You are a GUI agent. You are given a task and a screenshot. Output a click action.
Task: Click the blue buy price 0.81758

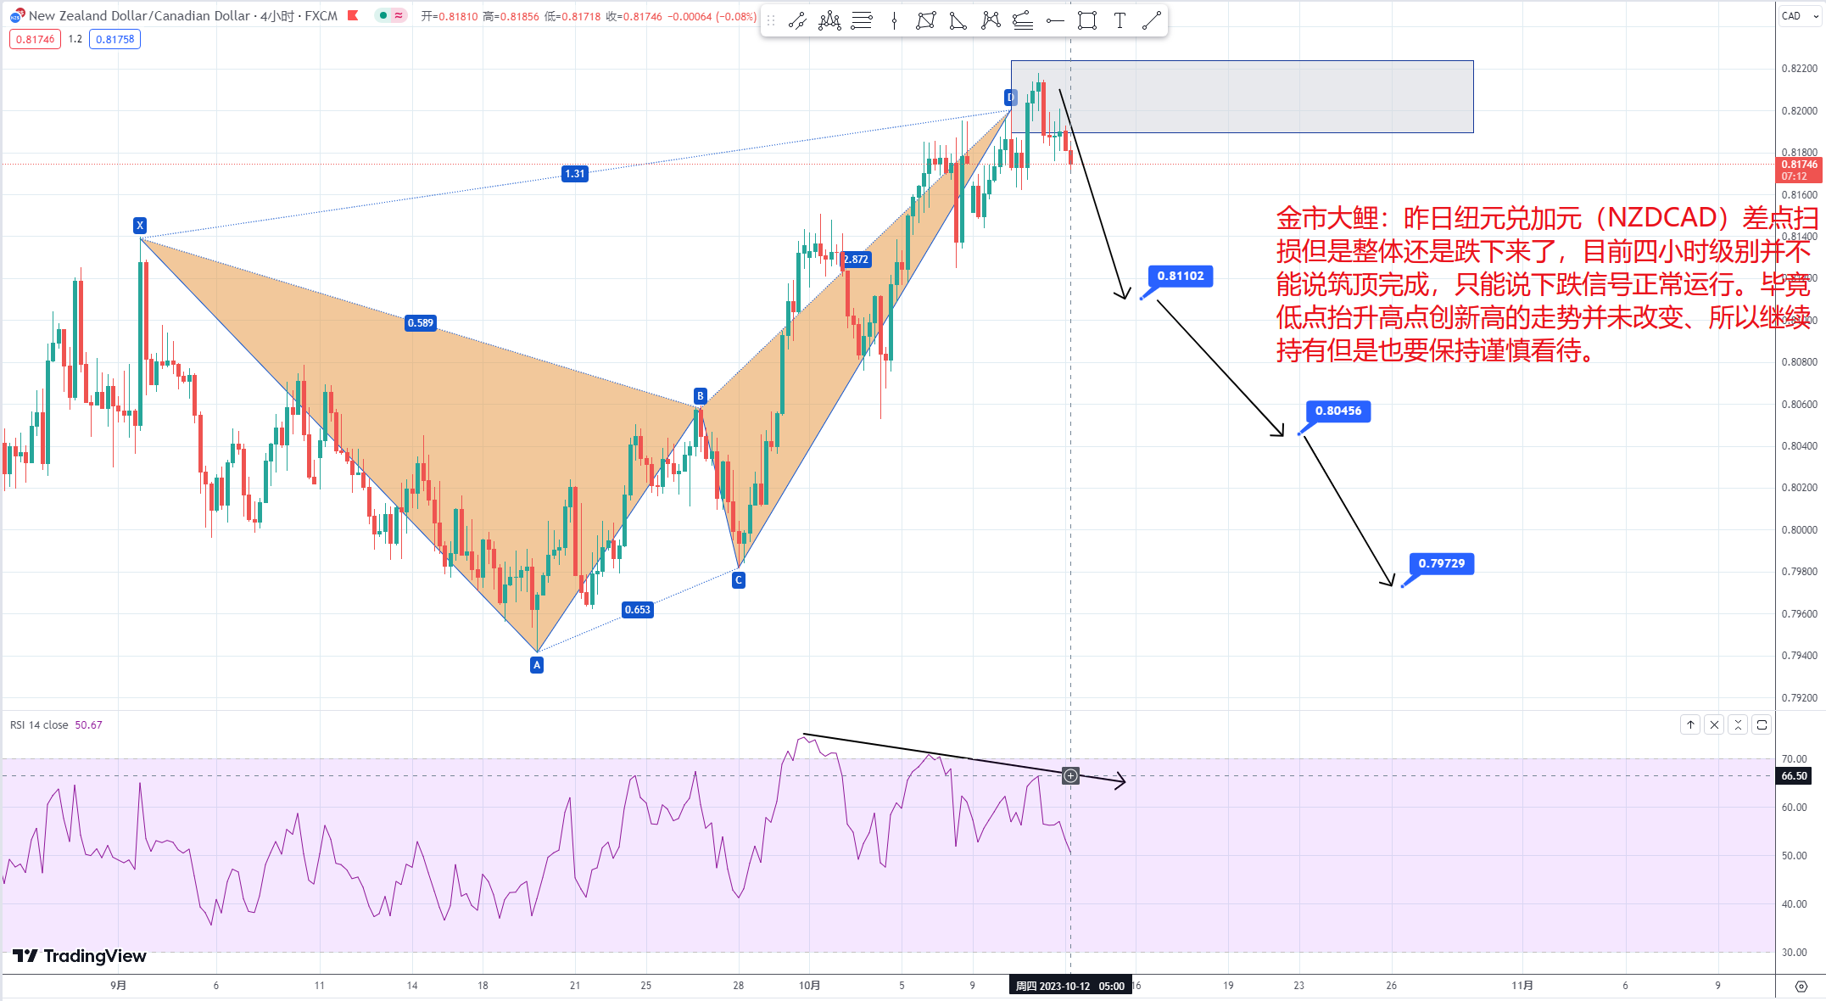click(114, 39)
